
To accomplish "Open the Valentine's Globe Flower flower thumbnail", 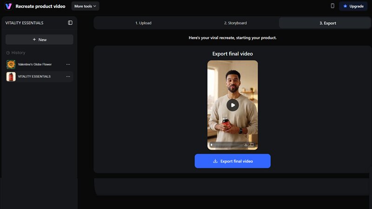I will pos(11,64).
